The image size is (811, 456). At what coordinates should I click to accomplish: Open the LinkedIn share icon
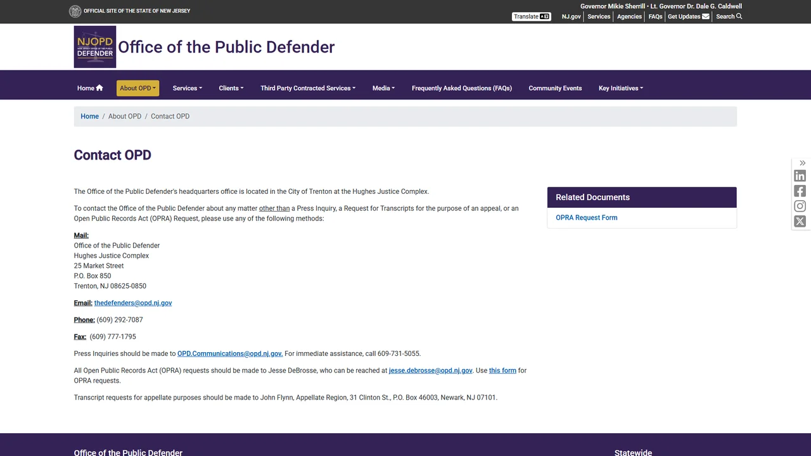pyautogui.click(x=800, y=176)
